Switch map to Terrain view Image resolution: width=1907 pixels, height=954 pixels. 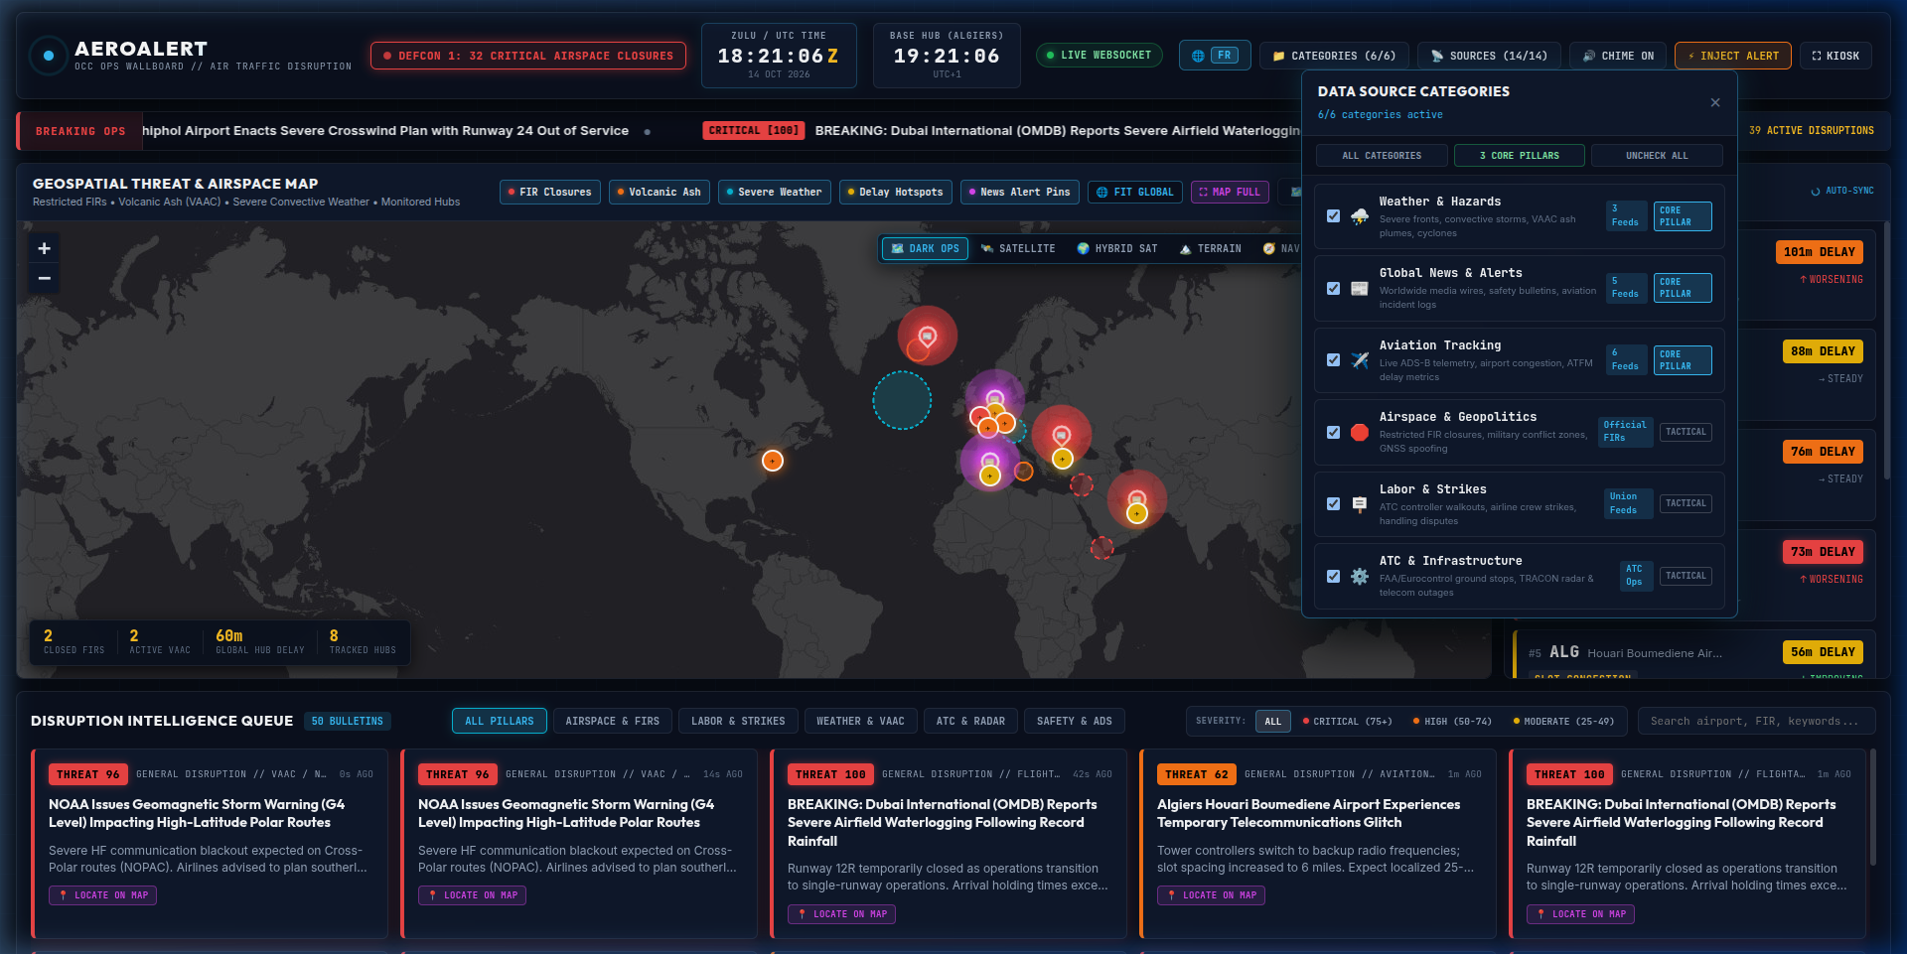[x=1211, y=248]
